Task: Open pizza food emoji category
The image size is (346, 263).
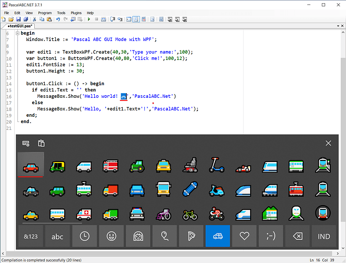Action: [x=191, y=236]
